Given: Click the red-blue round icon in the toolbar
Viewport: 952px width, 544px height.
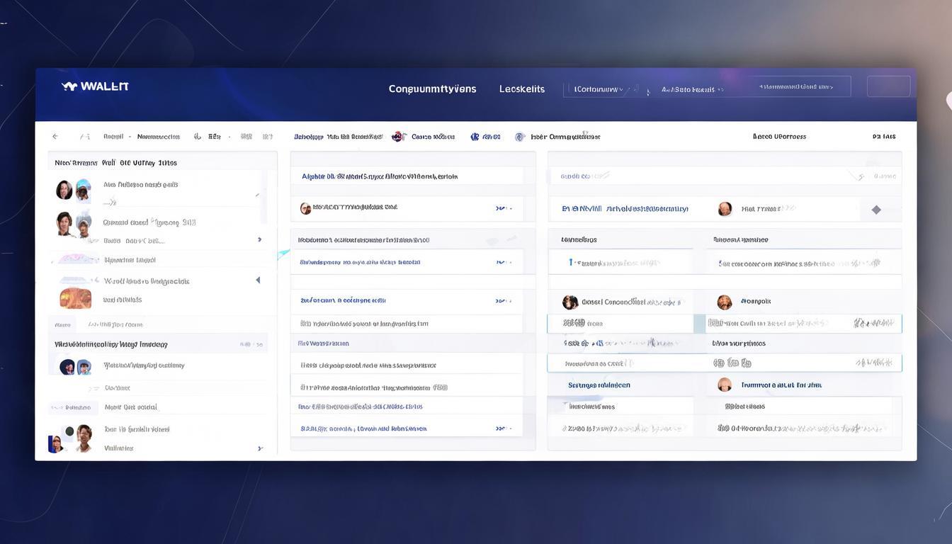Looking at the screenshot, I should (398, 137).
